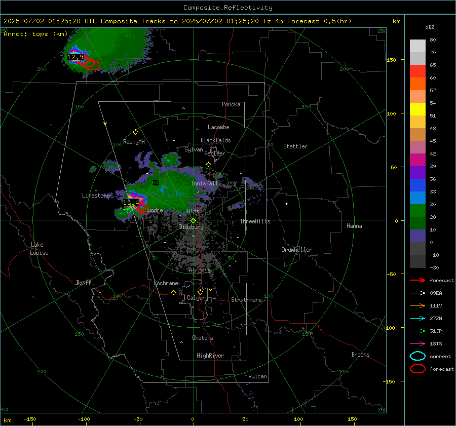Click the Banff town label
Viewport: 456px width, 426px height.
pos(84,283)
